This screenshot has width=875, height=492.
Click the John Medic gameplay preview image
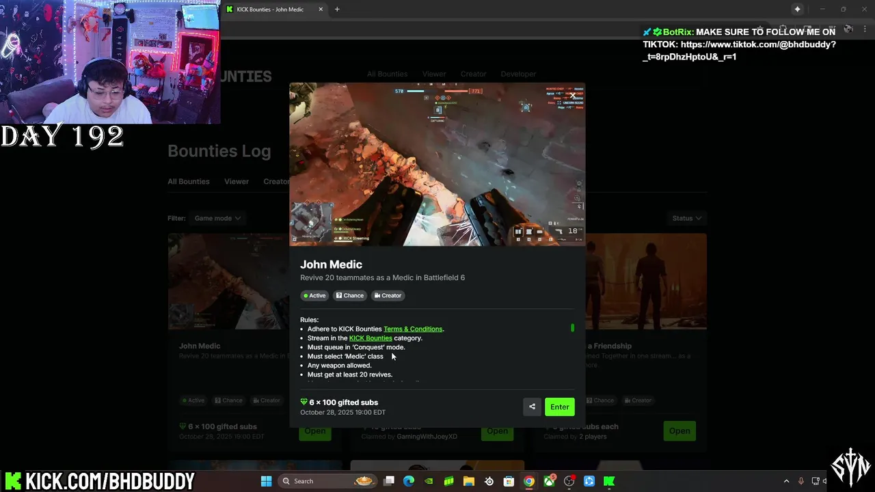437,164
